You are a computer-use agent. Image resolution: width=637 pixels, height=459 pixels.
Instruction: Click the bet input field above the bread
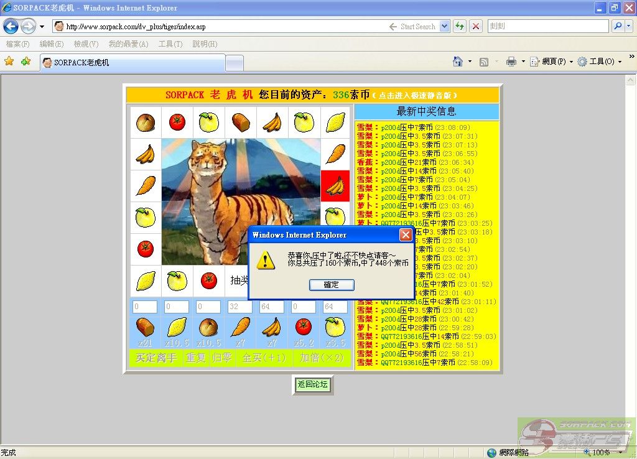tap(145, 307)
